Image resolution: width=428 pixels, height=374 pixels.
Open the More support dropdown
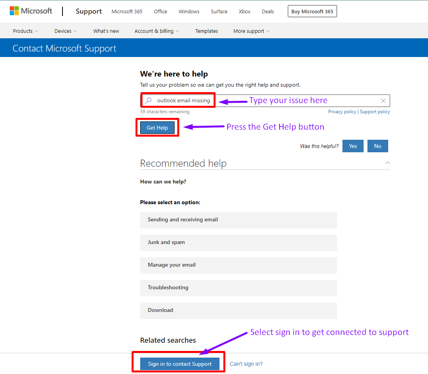pyautogui.click(x=251, y=31)
